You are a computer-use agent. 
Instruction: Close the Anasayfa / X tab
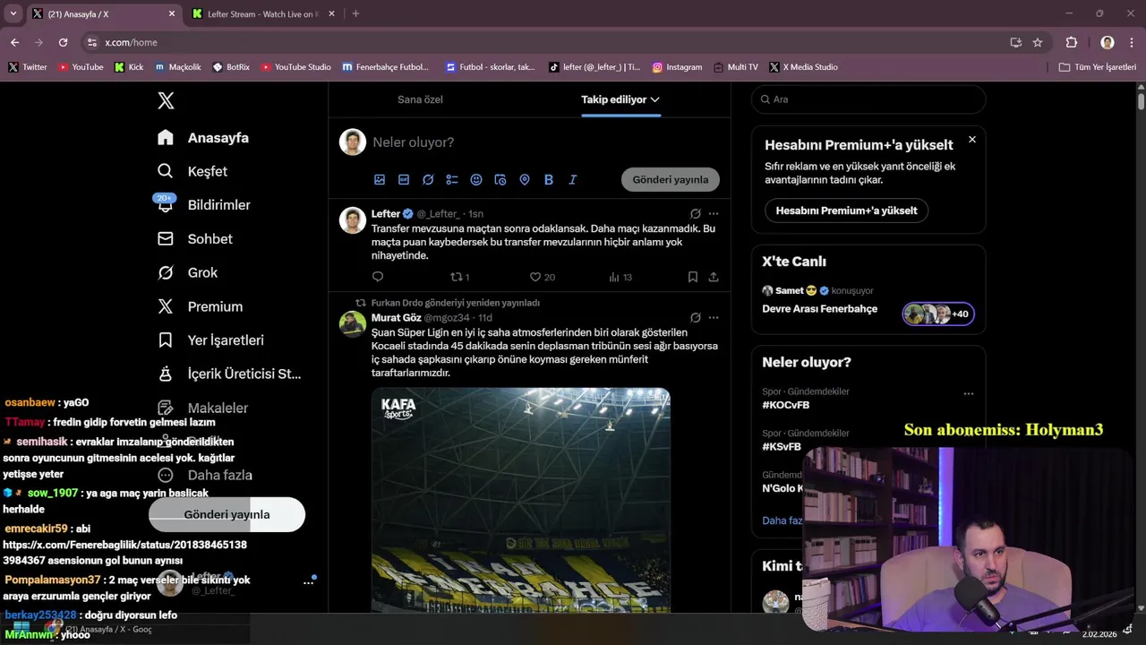coord(172,14)
